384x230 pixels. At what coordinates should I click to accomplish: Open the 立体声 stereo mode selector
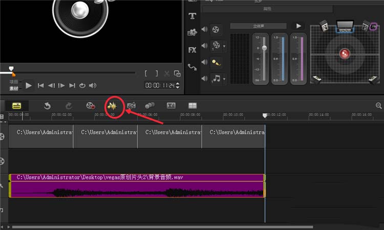(258, 26)
